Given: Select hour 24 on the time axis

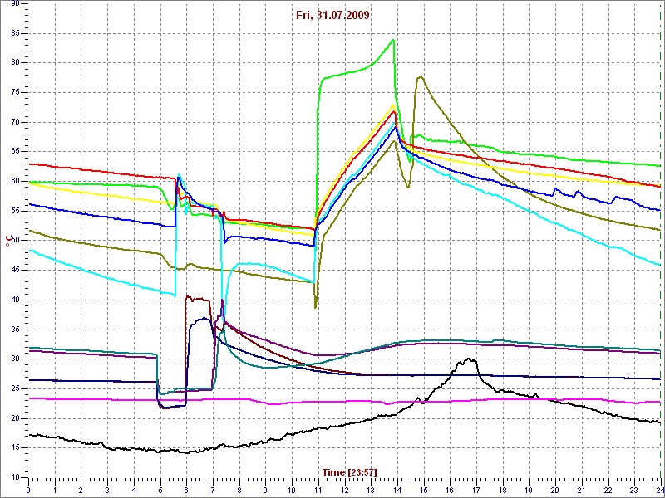Looking at the screenshot, I should tap(658, 491).
